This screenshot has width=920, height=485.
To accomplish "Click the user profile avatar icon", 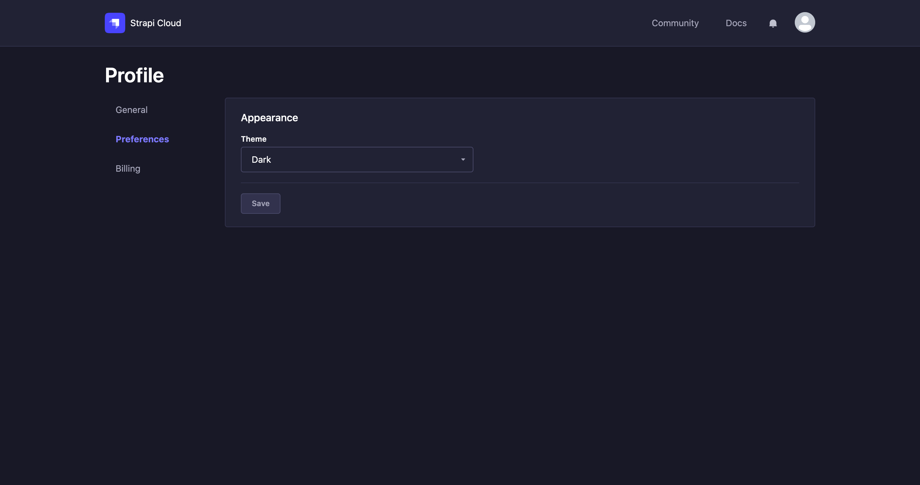I will tap(805, 22).
